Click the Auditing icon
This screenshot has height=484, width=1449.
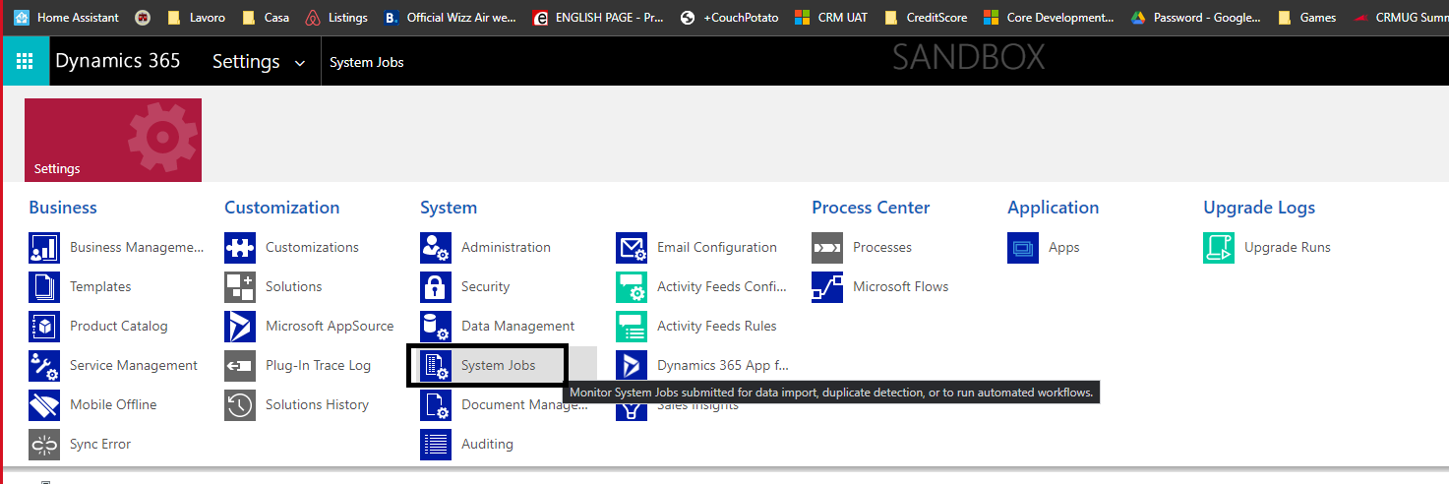click(436, 445)
